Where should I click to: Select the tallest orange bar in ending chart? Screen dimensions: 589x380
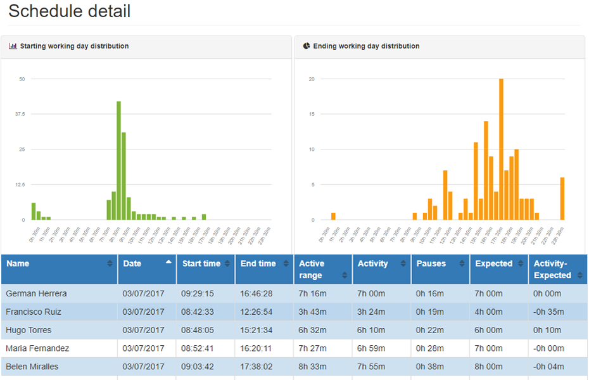pyautogui.click(x=501, y=149)
